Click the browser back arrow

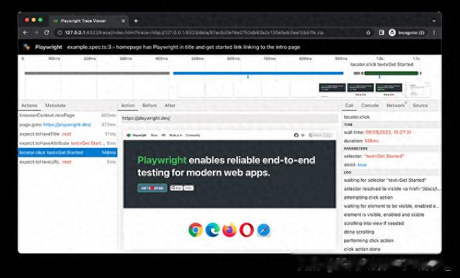click(x=25, y=32)
